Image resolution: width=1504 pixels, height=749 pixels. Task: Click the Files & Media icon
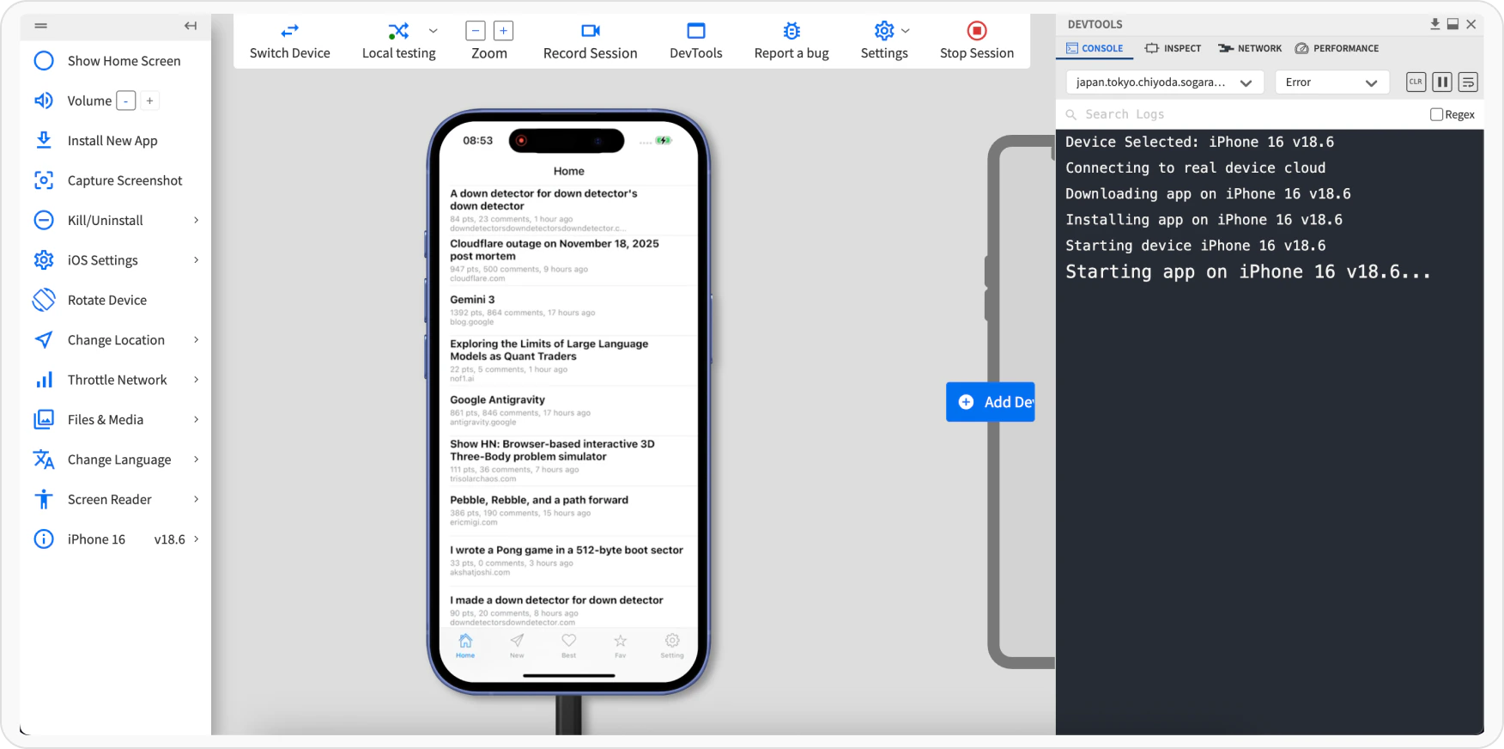(x=44, y=419)
